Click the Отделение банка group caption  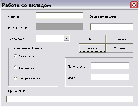pos(27,48)
